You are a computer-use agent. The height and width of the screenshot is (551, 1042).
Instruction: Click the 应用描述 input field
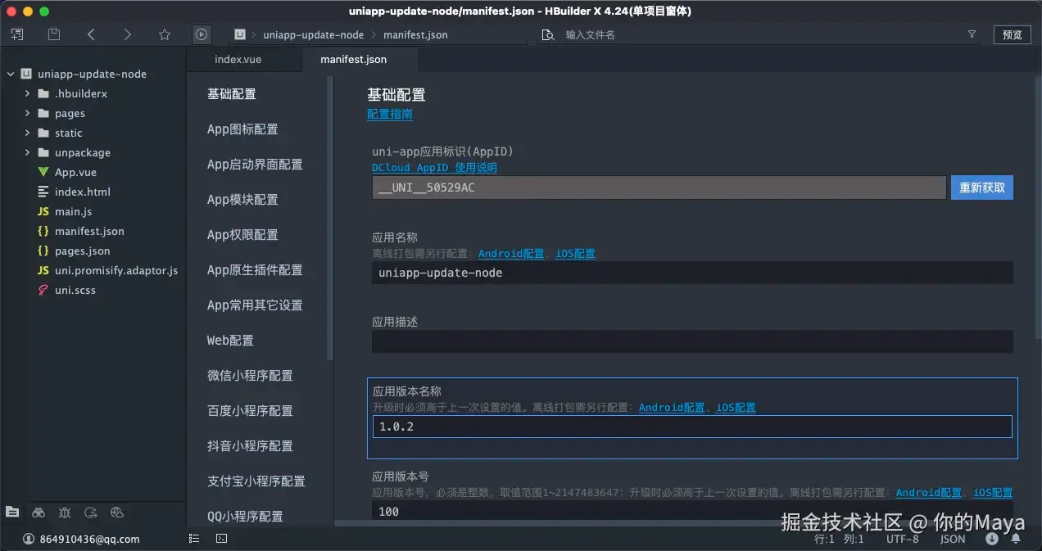(692, 341)
